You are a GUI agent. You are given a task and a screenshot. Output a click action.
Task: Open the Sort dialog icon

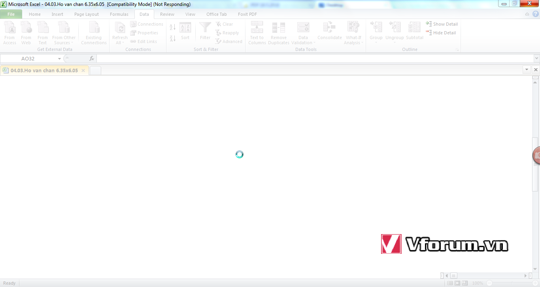tap(185, 32)
